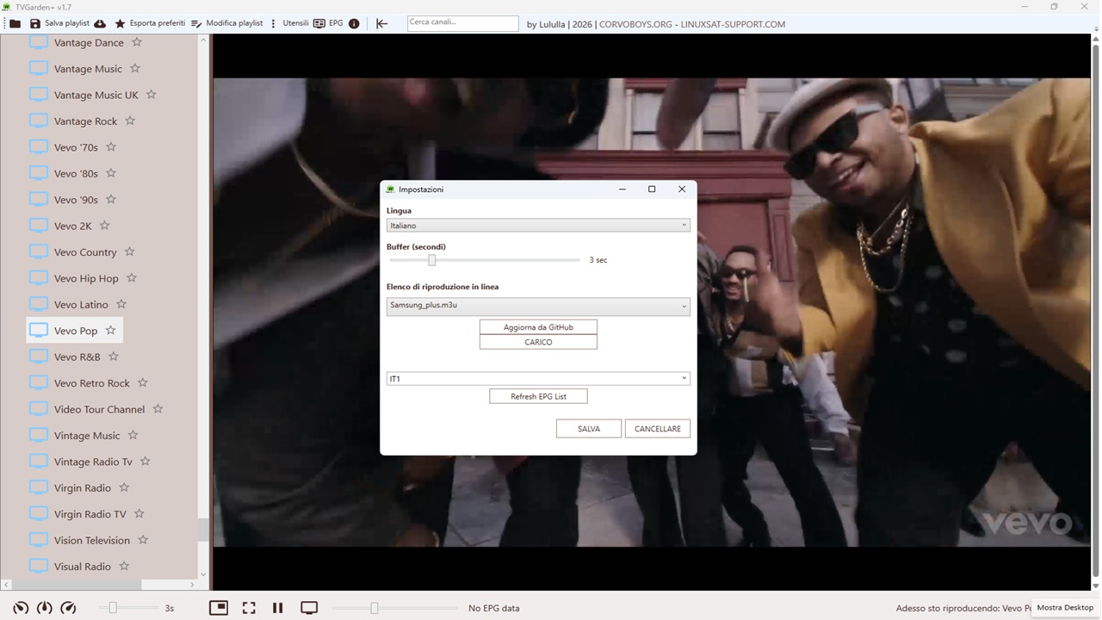This screenshot has height=620, width=1102.
Task: Click the Esporta preferiti star icon
Action: (121, 24)
